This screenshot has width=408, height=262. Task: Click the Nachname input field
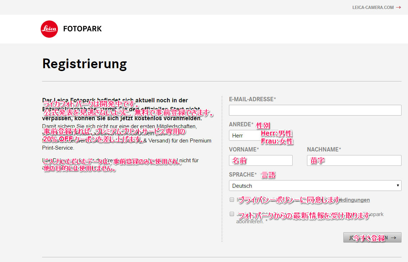coord(354,160)
